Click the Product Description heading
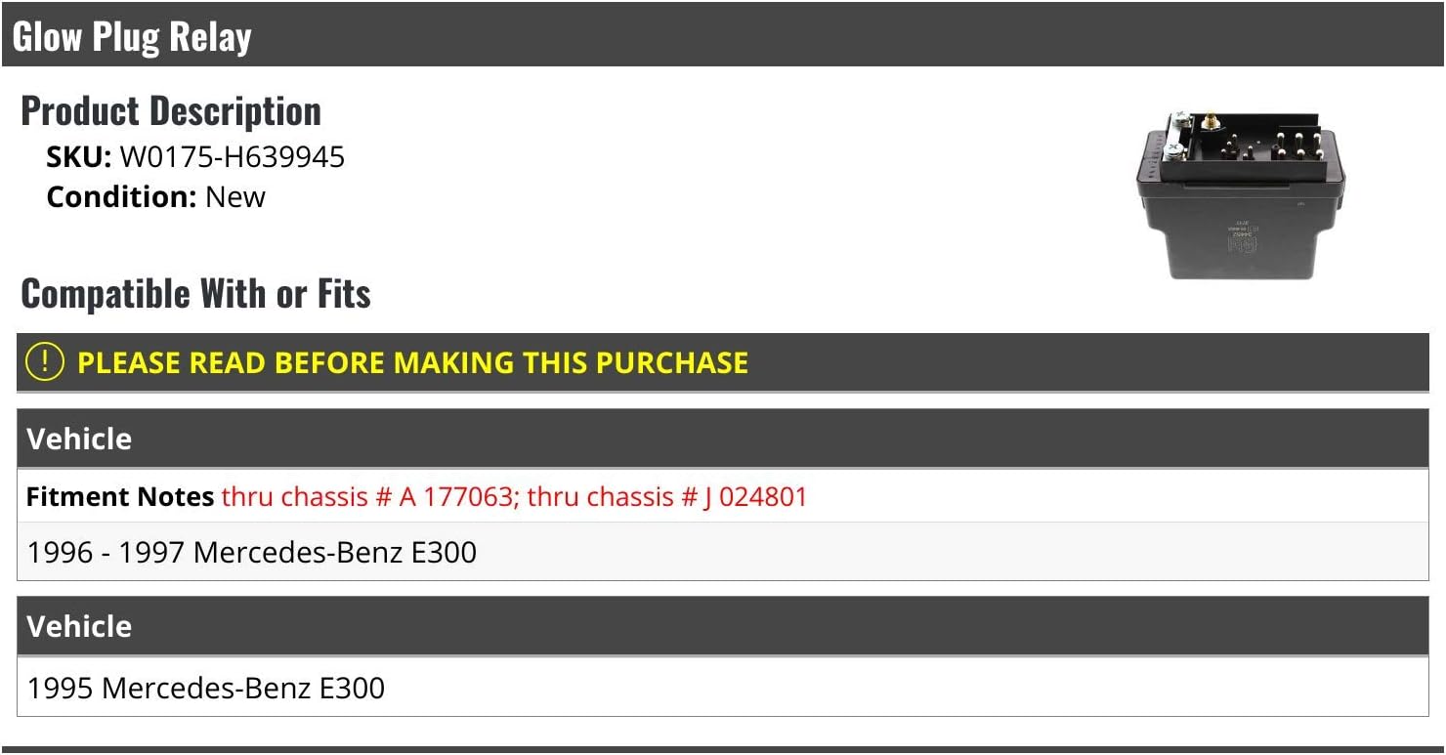1446x755 pixels. coord(171,111)
